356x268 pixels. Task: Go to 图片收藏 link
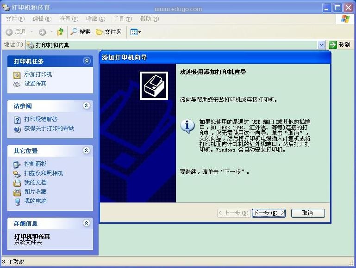click(35, 192)
